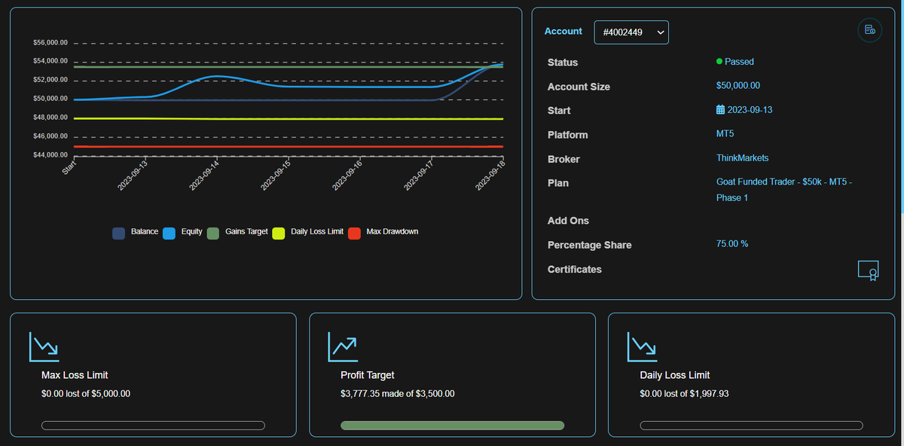The height and width of the screenshot is (446, 904).
Task: Click the Add Ons row label
Action: pyautogui.click(x=568, y=221)
